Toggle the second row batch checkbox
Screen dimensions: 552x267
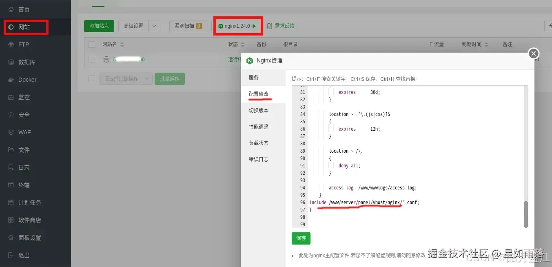[x=91, y=78]
